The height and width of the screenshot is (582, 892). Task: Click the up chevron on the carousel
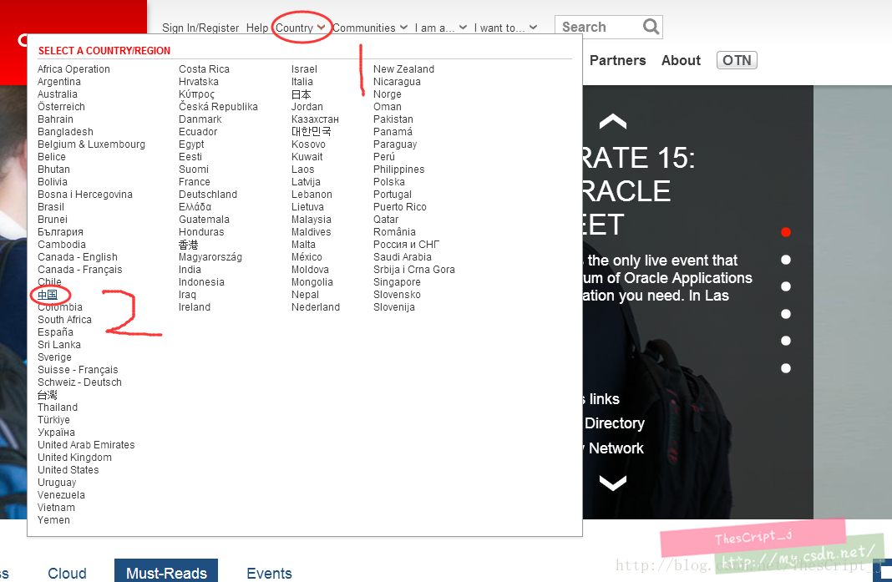coord(613,121)
